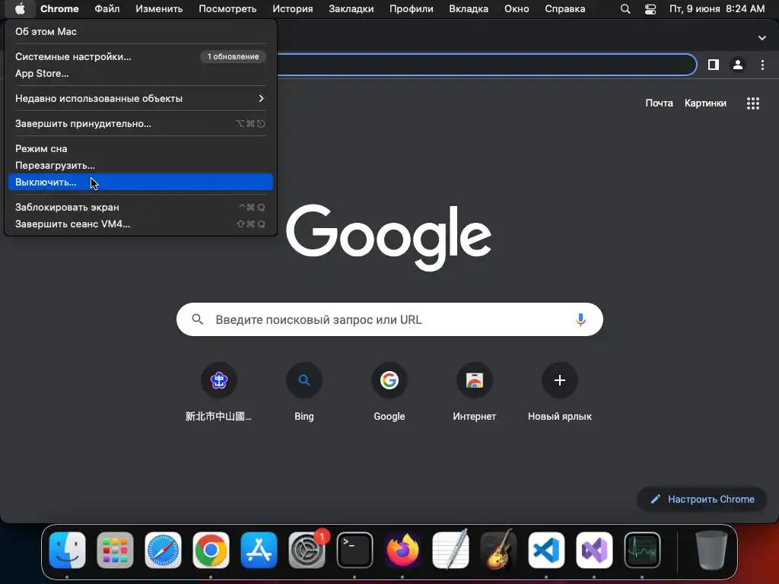Viewport: 779px width, 584px height.
Task: Click the Chrome icon in the Dock
Action: click(x=211, y=551)
